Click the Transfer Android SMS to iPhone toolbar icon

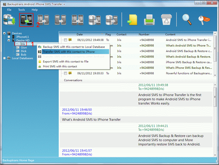pyautogui.click(x=26, y=20)
